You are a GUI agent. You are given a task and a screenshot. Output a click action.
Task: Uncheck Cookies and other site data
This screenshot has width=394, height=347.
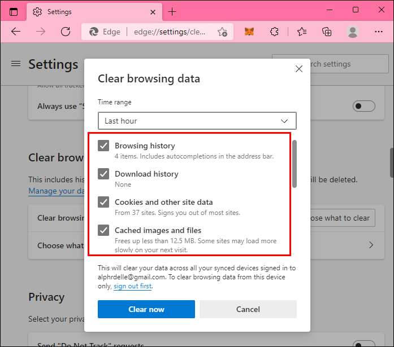[103, 202]
